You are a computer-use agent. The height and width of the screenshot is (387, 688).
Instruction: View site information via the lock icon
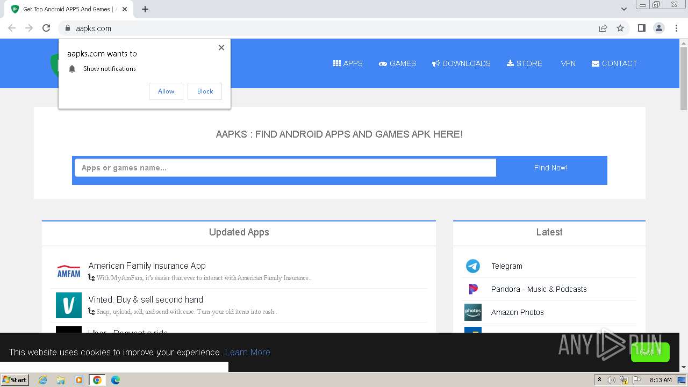(67, 28)
